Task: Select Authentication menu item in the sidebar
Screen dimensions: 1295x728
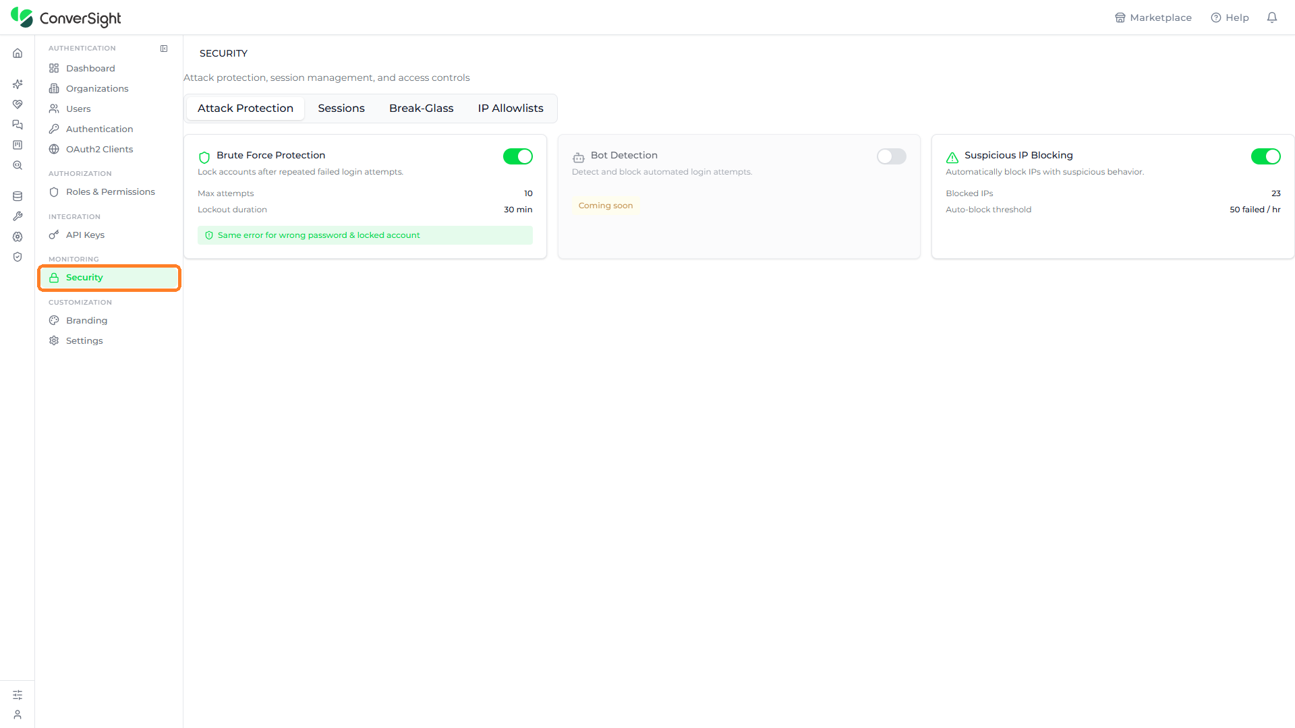Action: tap(109, 129)
